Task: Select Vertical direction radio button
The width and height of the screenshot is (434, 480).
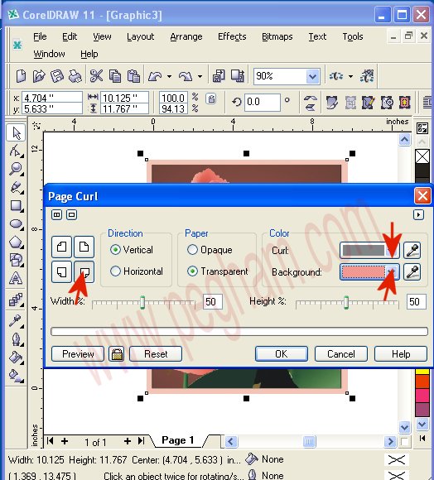Action: (x=115, y=250)
